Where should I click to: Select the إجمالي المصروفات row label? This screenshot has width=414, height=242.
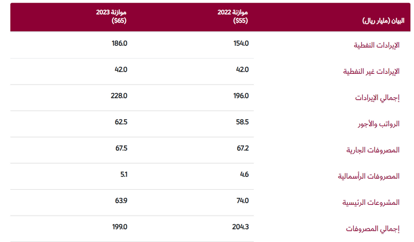point(373,229)
